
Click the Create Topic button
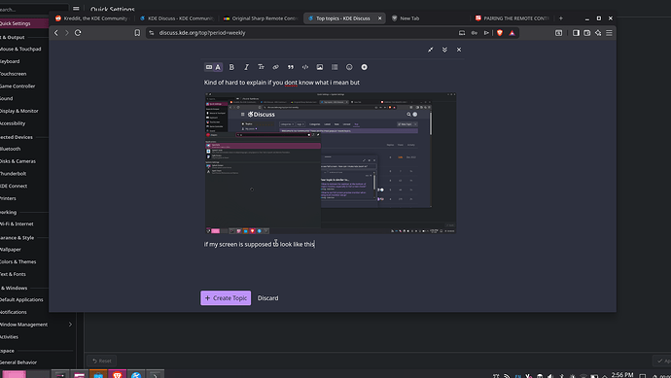226,298
